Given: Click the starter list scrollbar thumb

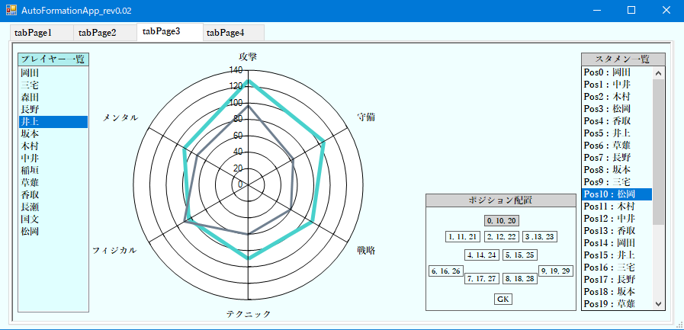Looking at the screenshot, I should 659,152.
